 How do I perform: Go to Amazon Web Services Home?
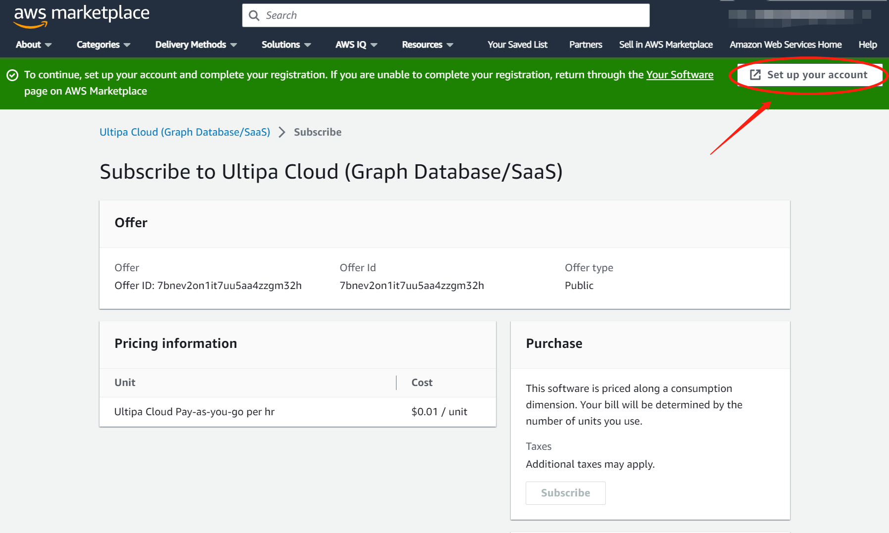(x=786, y=45)
